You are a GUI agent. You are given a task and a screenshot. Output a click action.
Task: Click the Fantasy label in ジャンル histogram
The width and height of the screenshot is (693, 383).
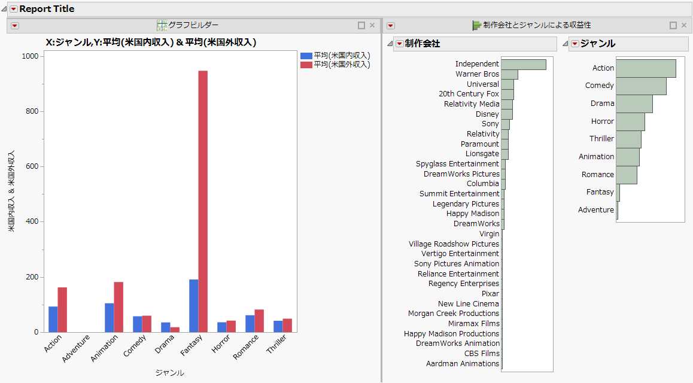tap(600, 192)
